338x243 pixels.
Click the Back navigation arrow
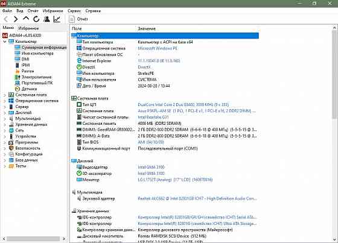6,19
